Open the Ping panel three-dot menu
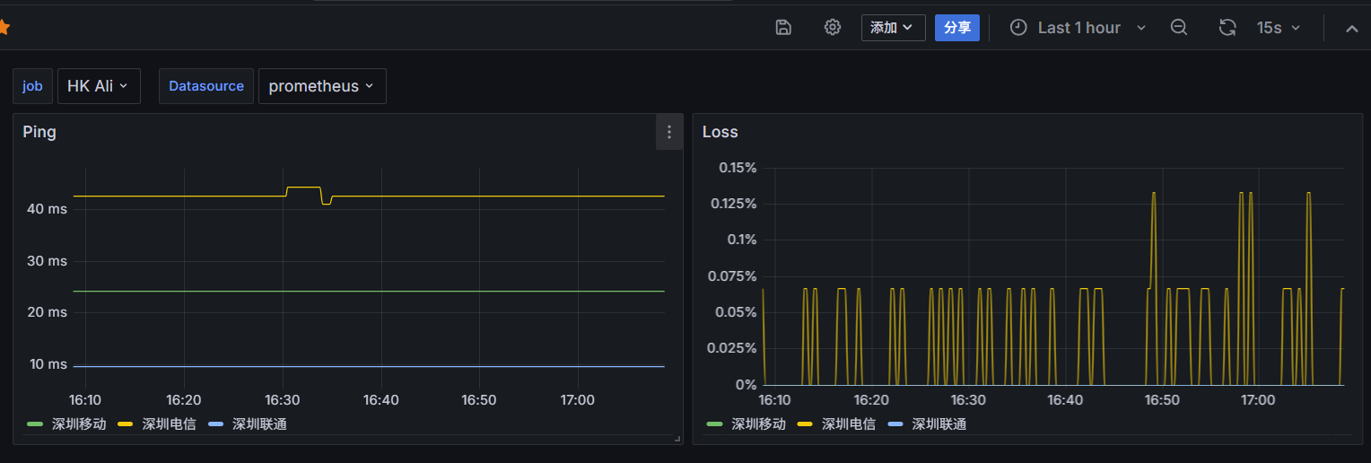Screen dimensions: 1371x463 (x=669, y=132)
